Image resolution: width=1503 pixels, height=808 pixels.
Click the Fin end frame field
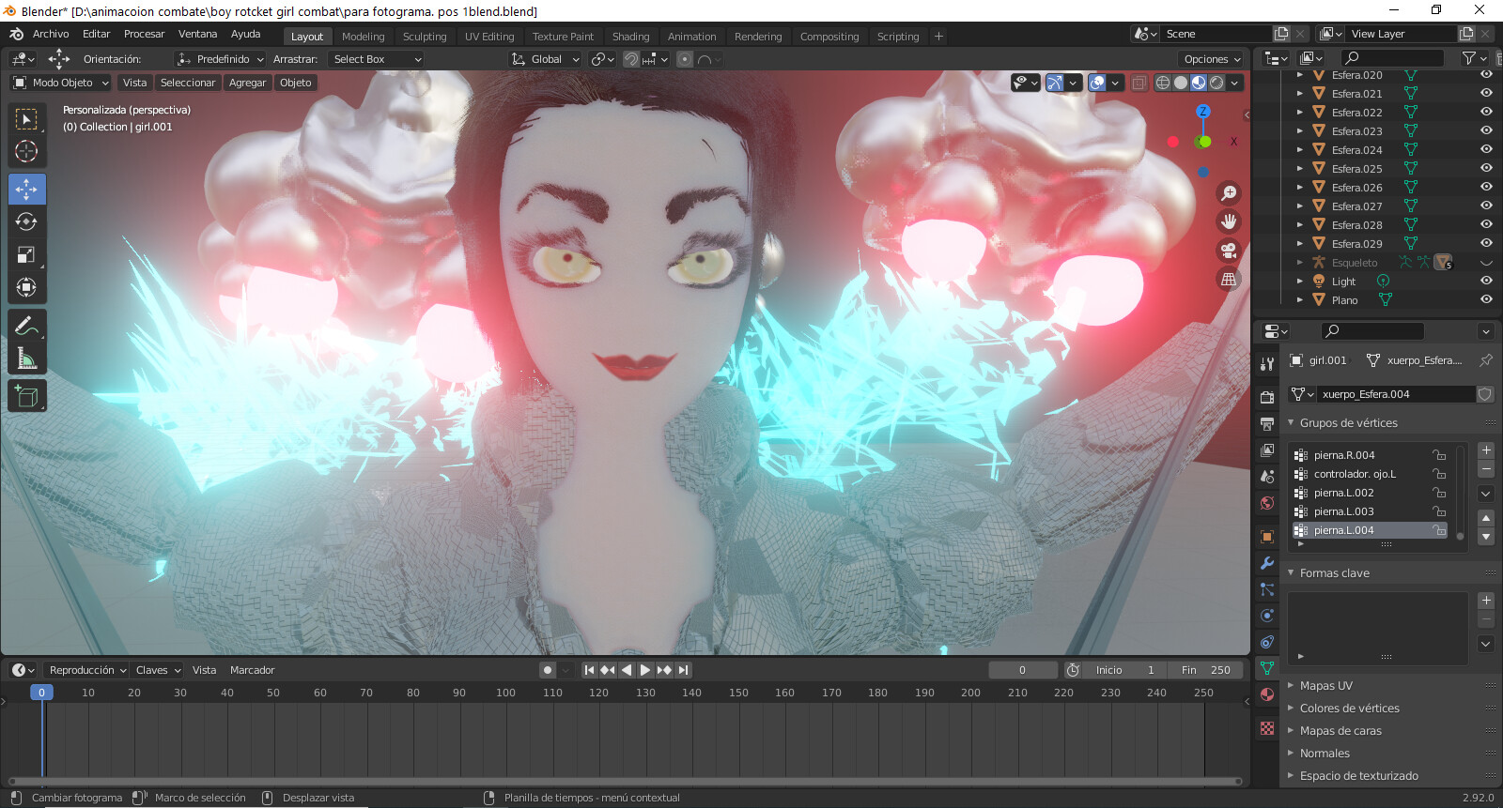(1205, 670)
